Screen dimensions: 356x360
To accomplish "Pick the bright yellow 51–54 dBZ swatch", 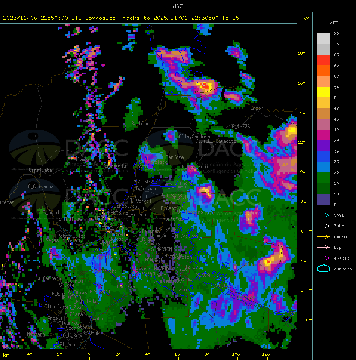I will coord(323,92).
